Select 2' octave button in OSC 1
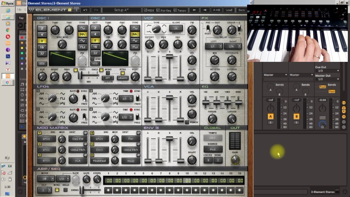Image resolution: width=350 pixels, height=197 pixels. coord(42,28)
